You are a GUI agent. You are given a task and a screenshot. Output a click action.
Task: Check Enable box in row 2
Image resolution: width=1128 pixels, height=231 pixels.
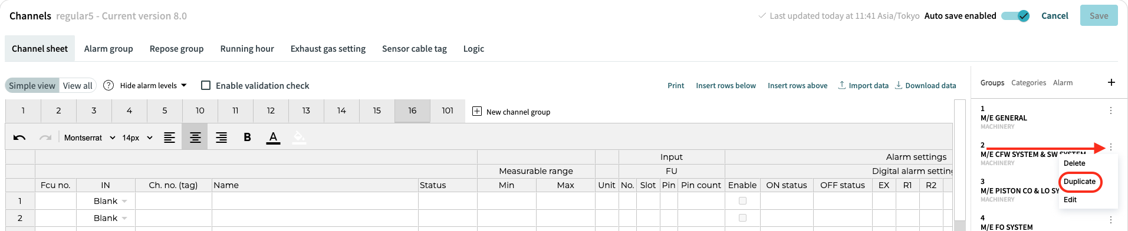[742, 218]
